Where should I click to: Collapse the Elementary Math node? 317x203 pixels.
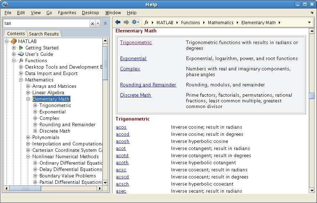tap(28, 99)
